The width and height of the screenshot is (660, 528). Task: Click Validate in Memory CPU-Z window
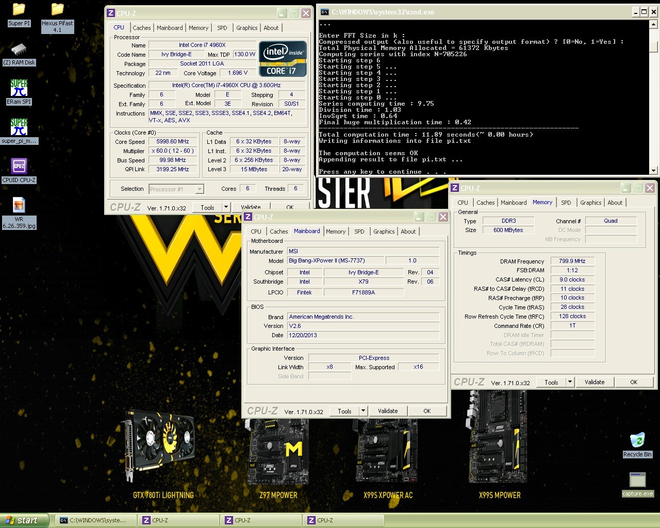point(595,382)
